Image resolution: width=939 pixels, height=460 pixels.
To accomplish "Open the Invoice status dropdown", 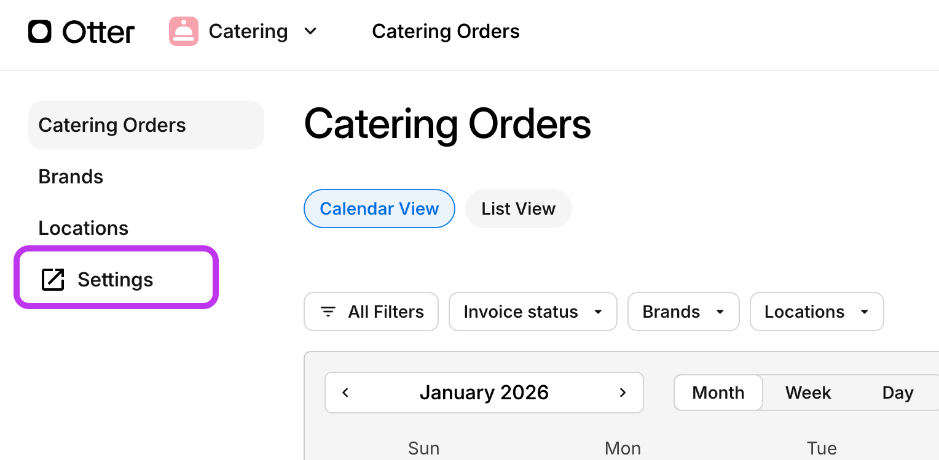I will (532, 312).
